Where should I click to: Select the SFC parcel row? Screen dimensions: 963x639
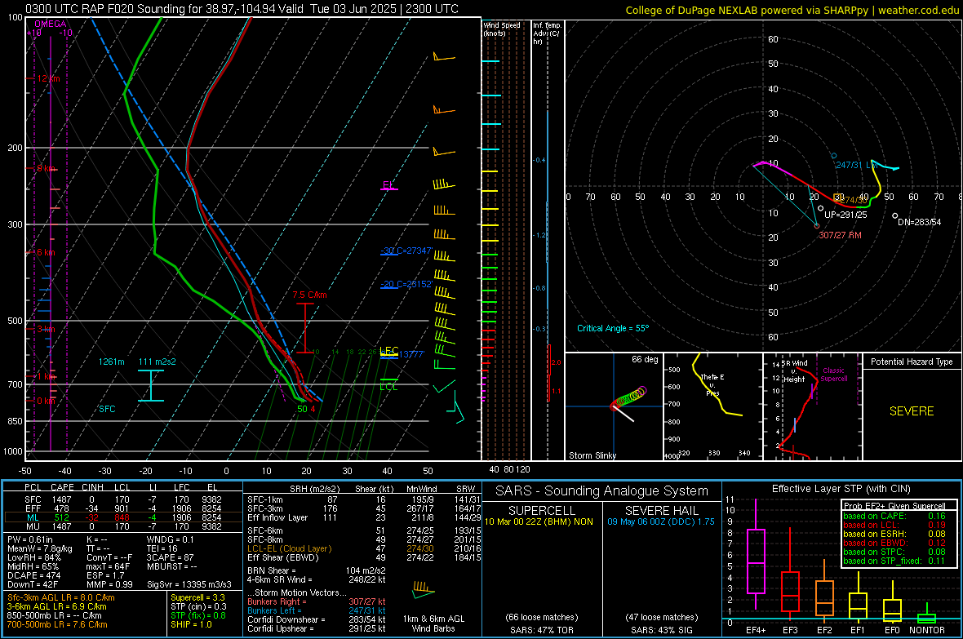click(123, 499)
